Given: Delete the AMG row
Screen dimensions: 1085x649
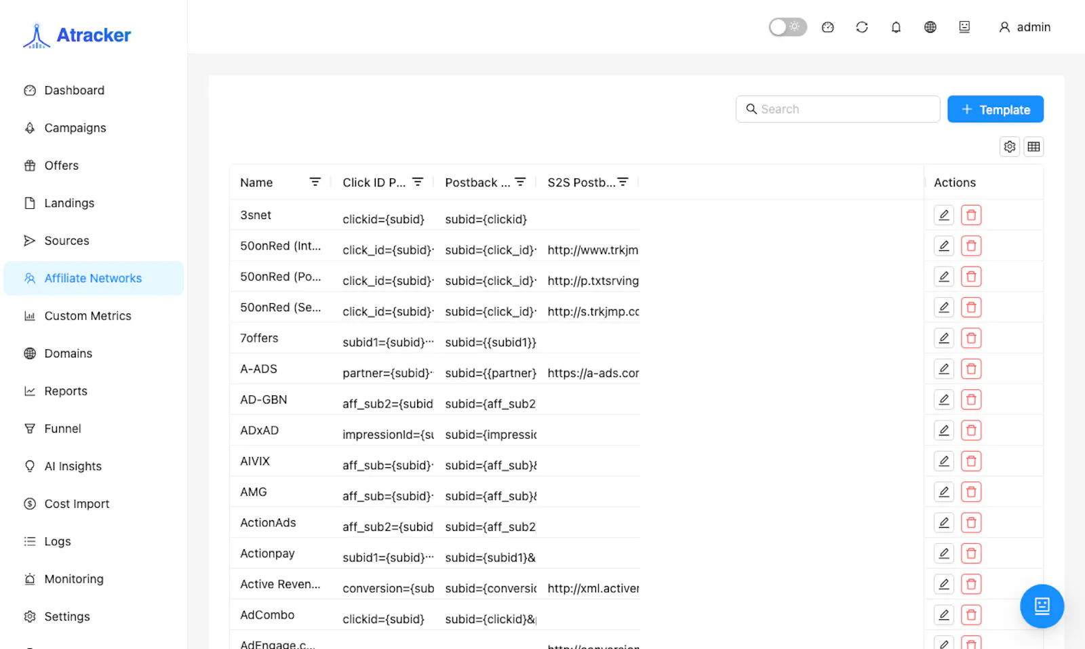Looking at the screenshot, I should 971,492.
